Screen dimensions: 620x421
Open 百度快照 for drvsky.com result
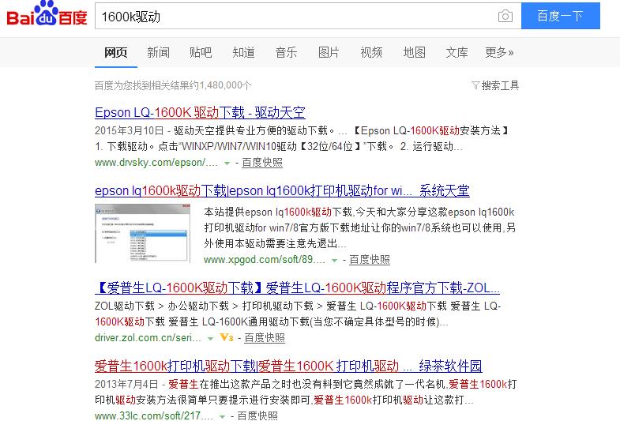[x=262, y=163]
